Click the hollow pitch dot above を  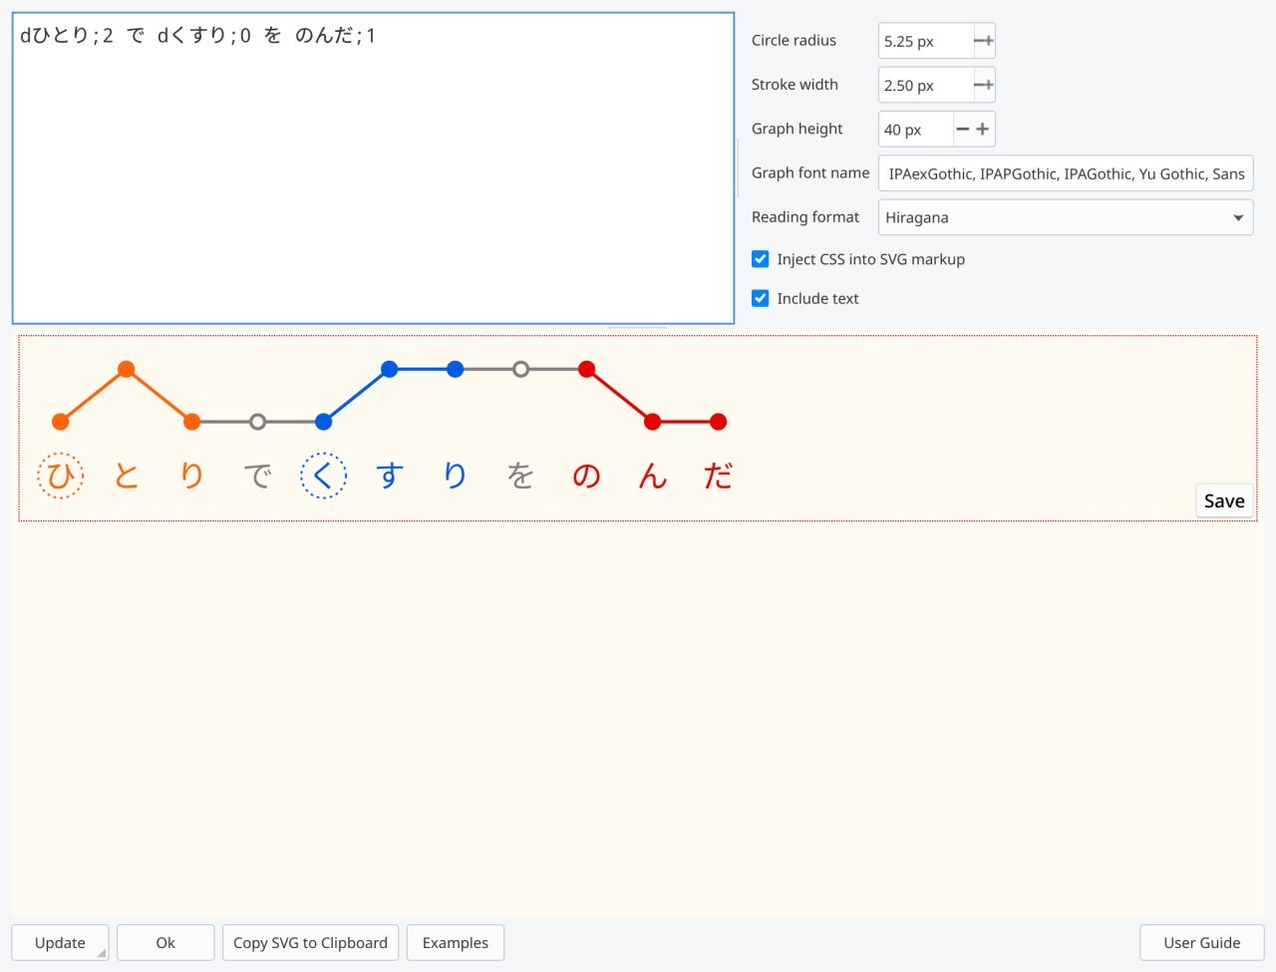point(521,369)
